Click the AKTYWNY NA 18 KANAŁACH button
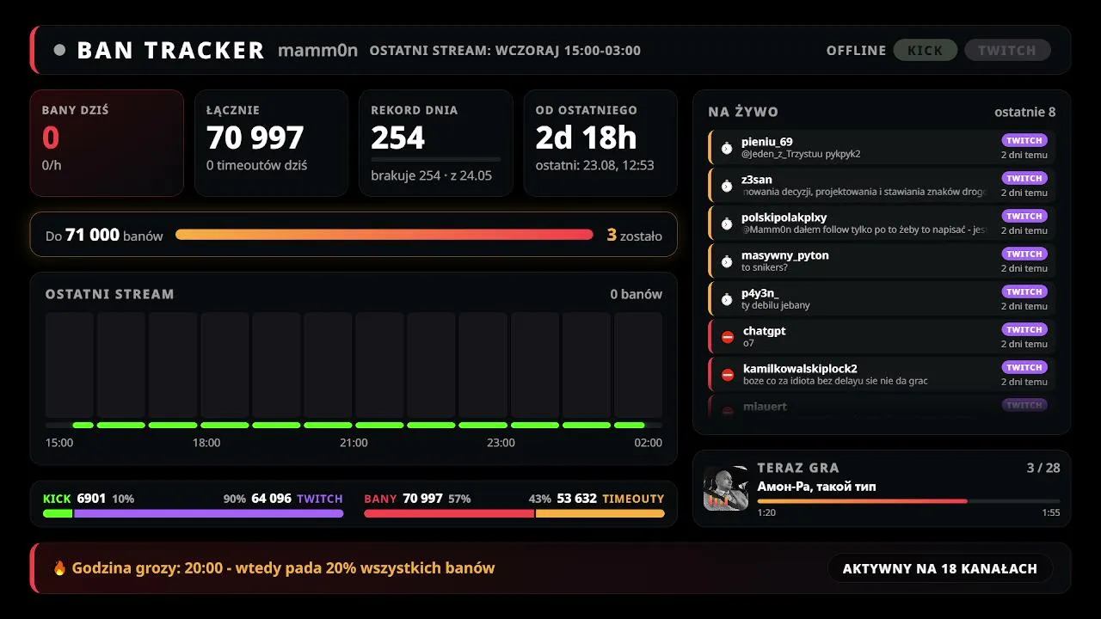 tap(939, 568)
